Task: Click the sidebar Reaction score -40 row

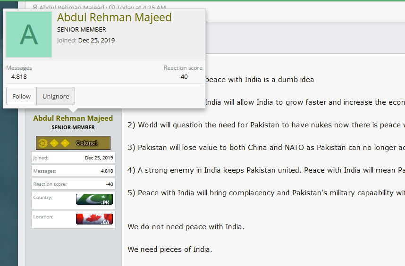Action: click(73, 184)
